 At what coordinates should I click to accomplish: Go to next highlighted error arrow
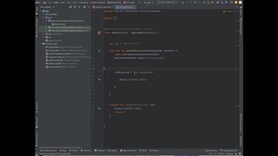pyautogui.click(x=237, y=11)
